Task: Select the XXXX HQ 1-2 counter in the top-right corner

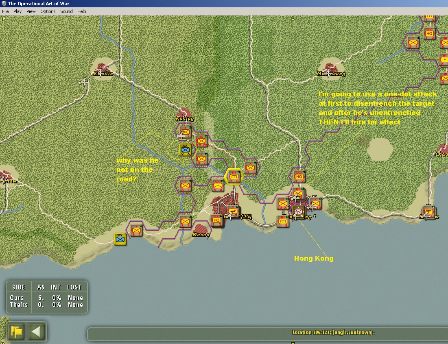Action: coord(429,34)
